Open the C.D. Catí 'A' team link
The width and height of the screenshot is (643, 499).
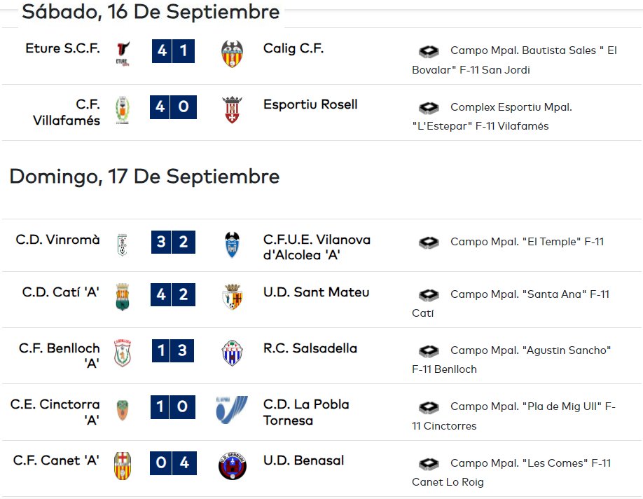click(x=61, y=292)
